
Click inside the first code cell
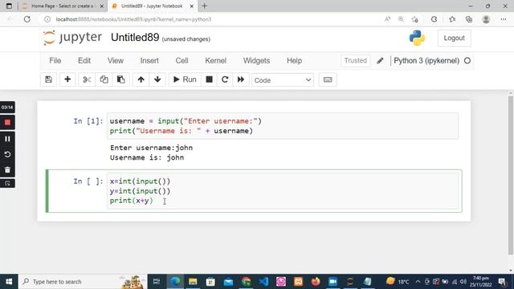[x=283, y=126]
